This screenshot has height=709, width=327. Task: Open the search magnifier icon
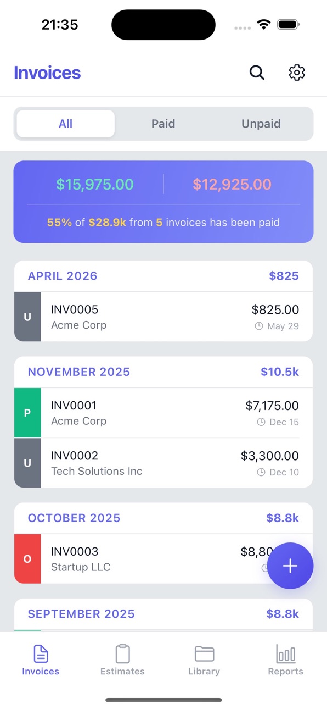[x=257, y=73]
